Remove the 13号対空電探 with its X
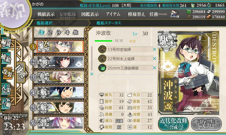The height and width of the screenshot is (135, 226). 155,49
